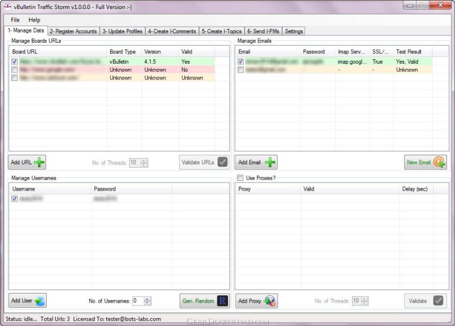This screenshot has height=326, width=455.
Task: Click the Add URL button label
Action: [x=21, y=162]
